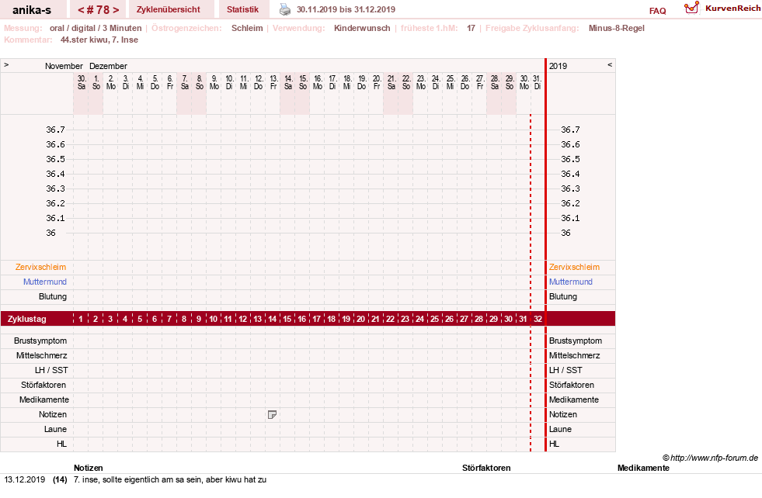Image resolution: width=762 pixels, height=498 pixels.
Task: Click the left Zervixschleim row label
Action: [x=41, y=267]
